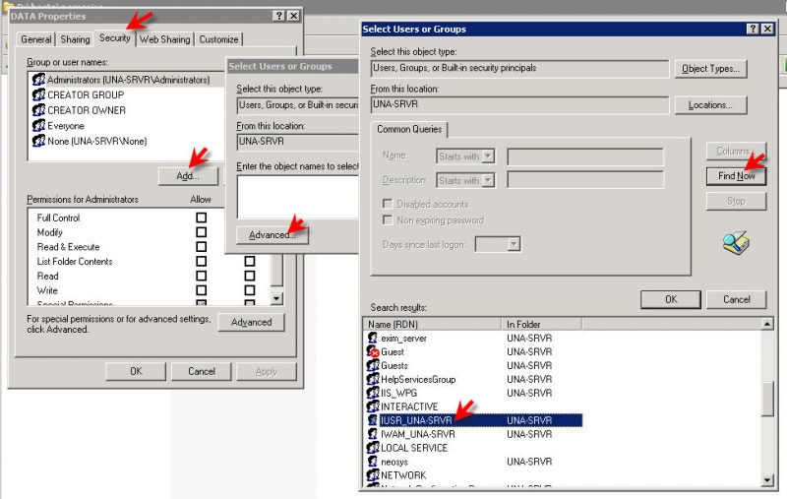Click the Columns... button

(x=736, y=151)
